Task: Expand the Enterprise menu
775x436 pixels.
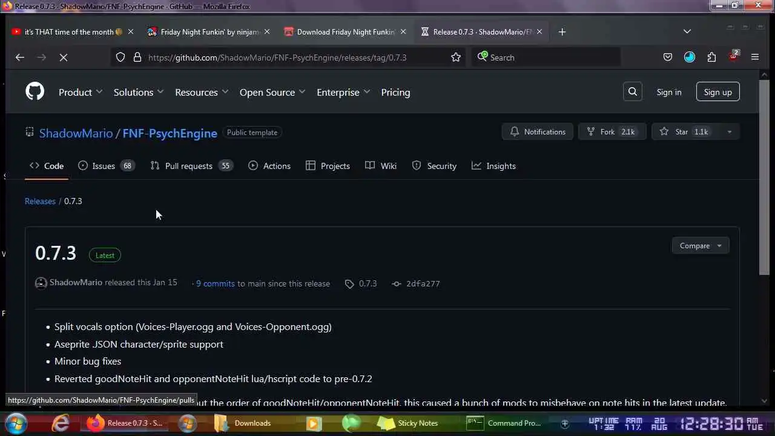Action: (x=343, y=93)
